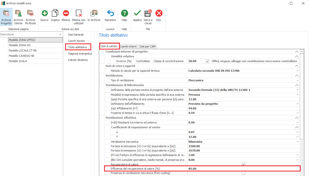Click the Nuovo green plus icon
Viewport: 309px width, 176px height.
[x=44, y=13]
